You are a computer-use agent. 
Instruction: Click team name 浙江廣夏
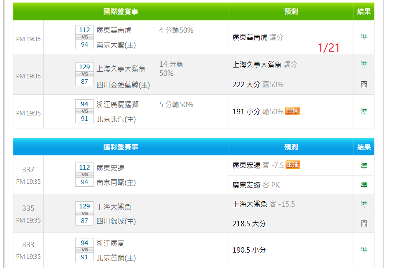[x=110, y=243]
